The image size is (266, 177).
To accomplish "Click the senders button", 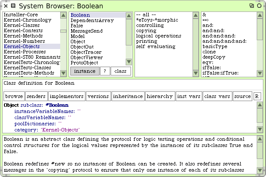I will 36,96.
